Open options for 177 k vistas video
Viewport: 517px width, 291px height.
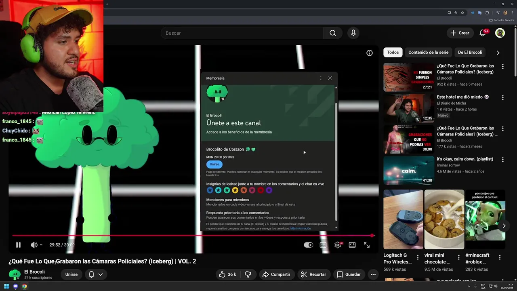(503, 129)
